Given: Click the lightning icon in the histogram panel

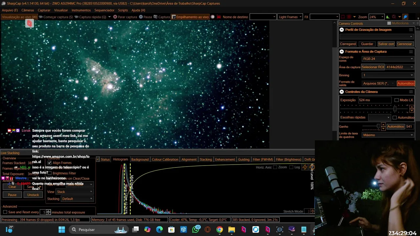Looking at the screenshot, I should [x=305, y=167].
